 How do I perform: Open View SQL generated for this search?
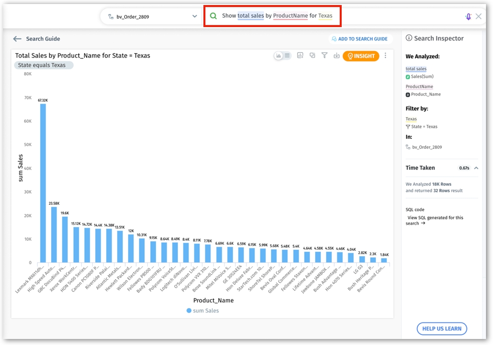(x=435, y=220)
